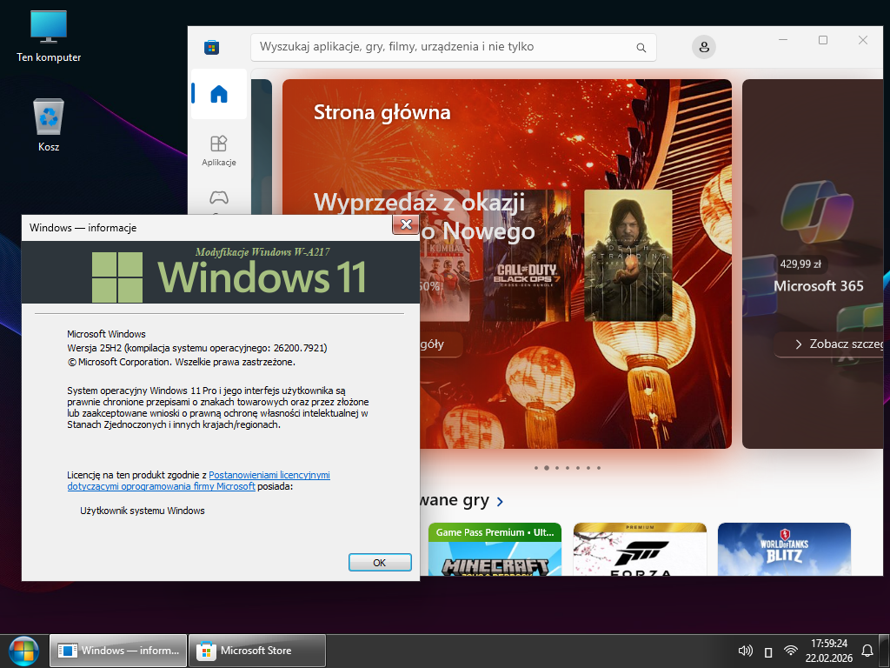
Task: Open the volume speaker tray icon
Action: 745,651
